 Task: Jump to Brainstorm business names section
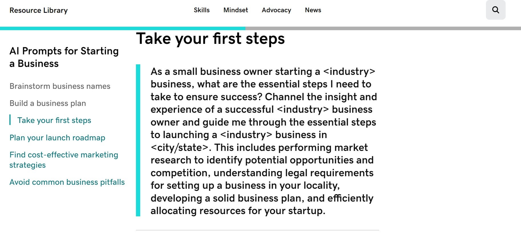click(60, 86)
